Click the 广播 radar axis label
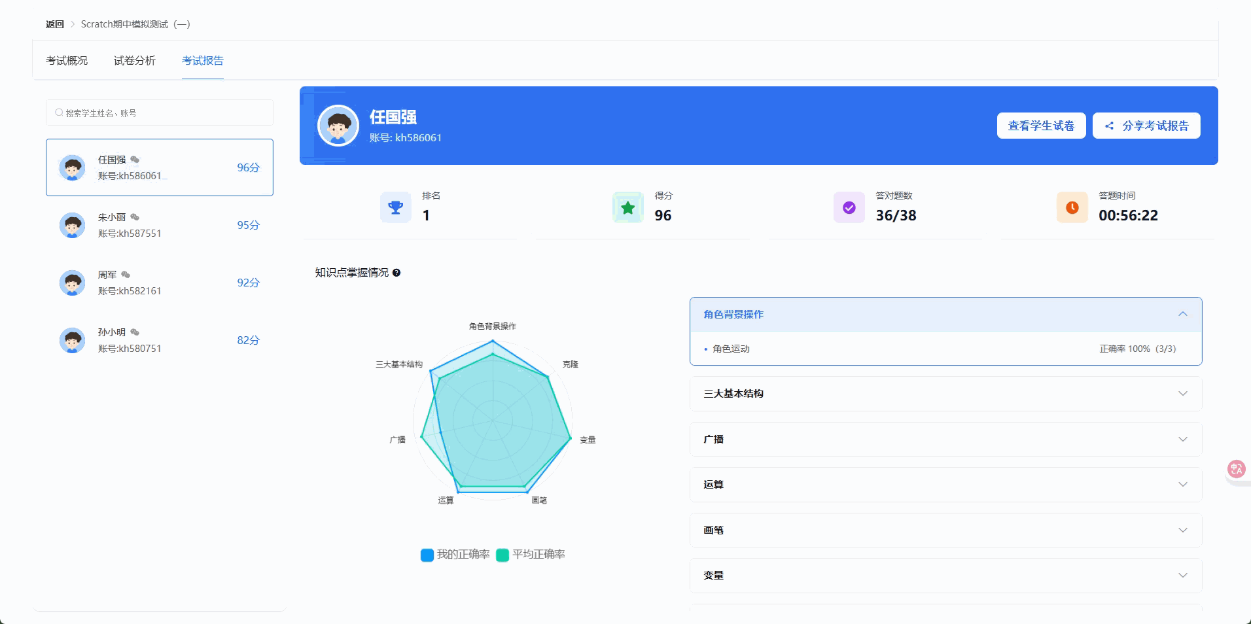1251x624 pixels. point(398,440)
